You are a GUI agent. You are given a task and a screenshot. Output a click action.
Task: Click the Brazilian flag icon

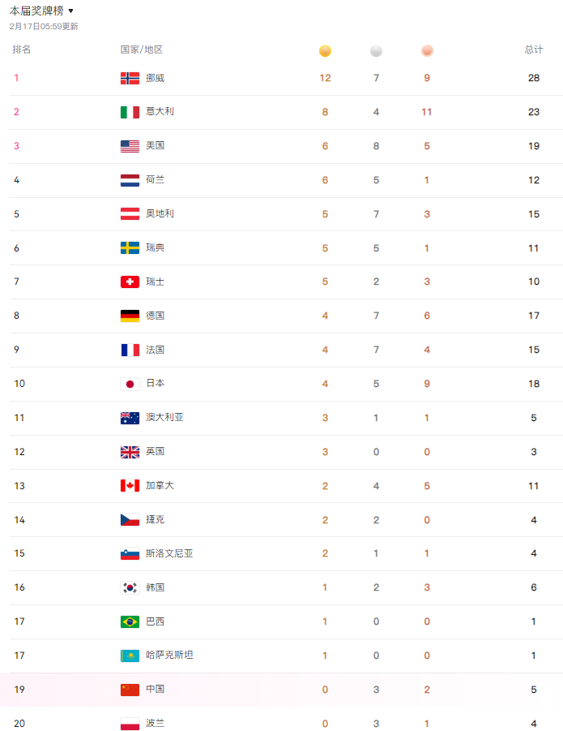[x=130, y=621]
